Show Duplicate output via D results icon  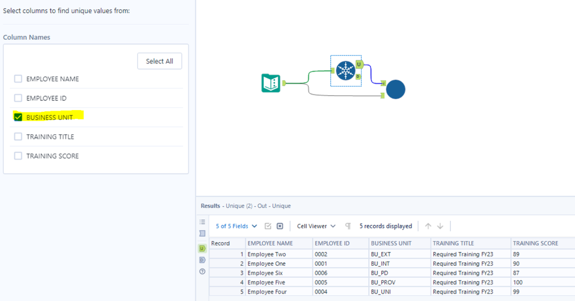(x=202, y=260)
